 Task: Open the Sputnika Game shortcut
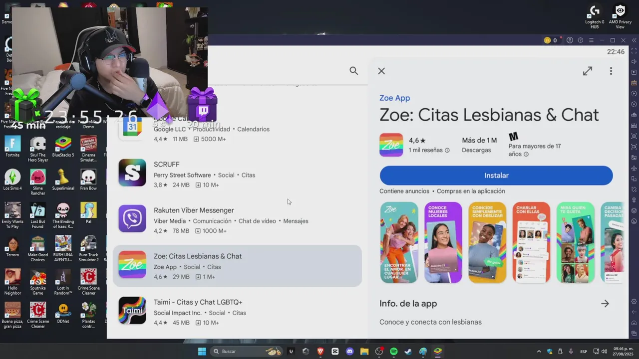coord(38,282)
